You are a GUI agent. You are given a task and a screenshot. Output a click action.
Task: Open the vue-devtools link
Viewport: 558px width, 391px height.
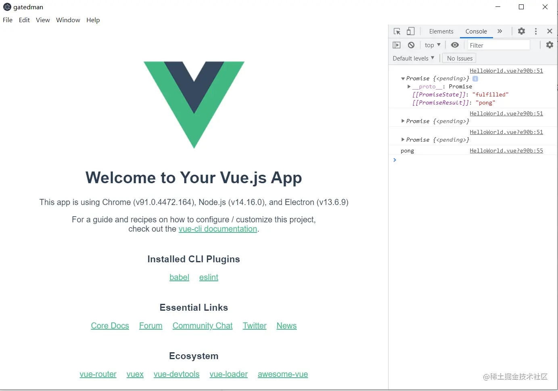177,374
